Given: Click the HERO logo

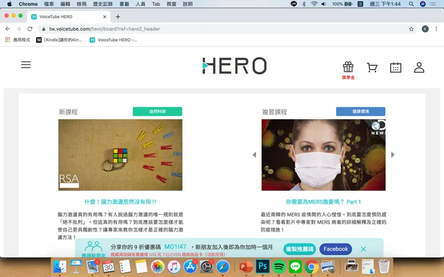Looking at the screenshot, I should [x=235, y=66].
